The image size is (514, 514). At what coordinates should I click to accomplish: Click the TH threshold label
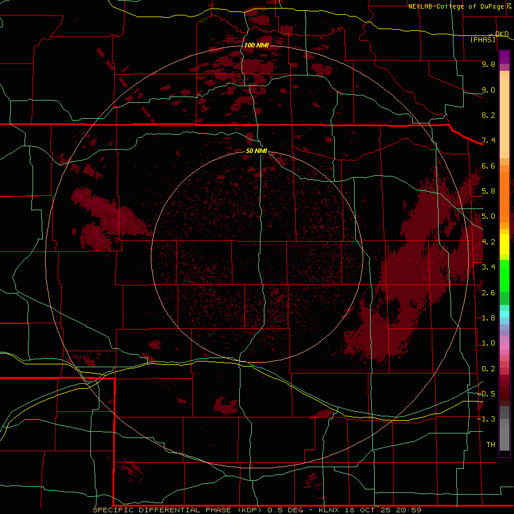(x=491, y=445)
